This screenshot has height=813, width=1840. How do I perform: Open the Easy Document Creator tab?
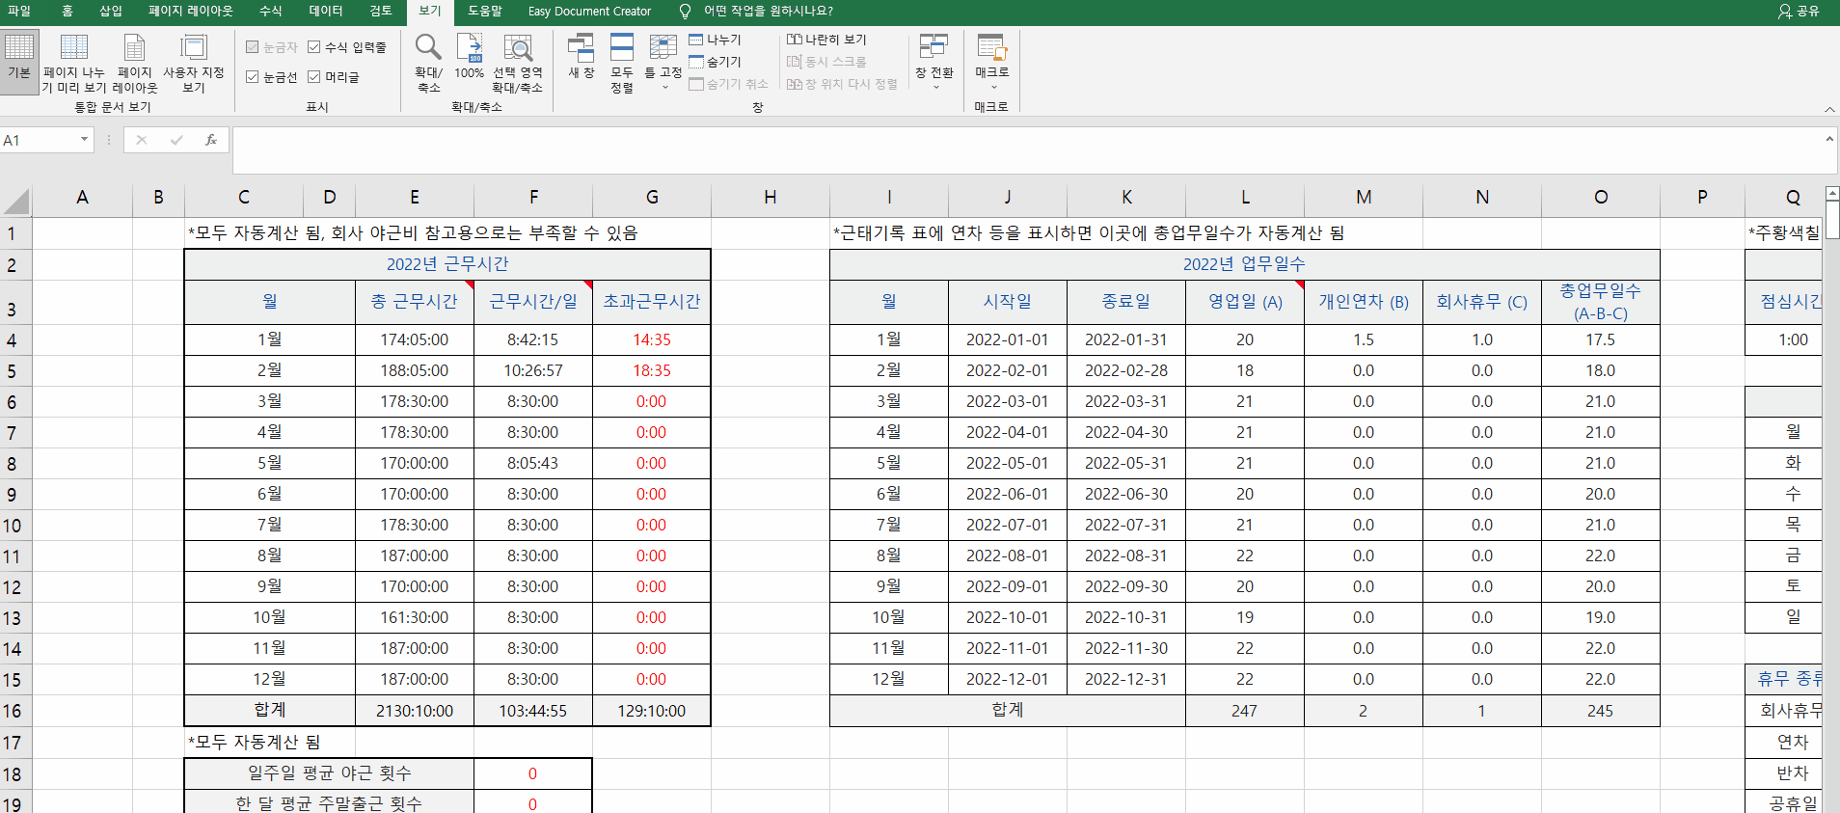click(x=589, y=11)
